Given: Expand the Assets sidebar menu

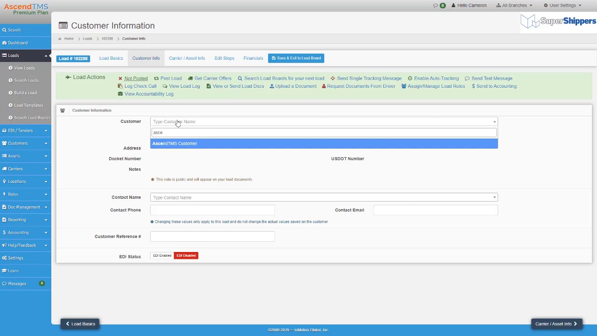Looking at the screenshot, I should point(25,156).
